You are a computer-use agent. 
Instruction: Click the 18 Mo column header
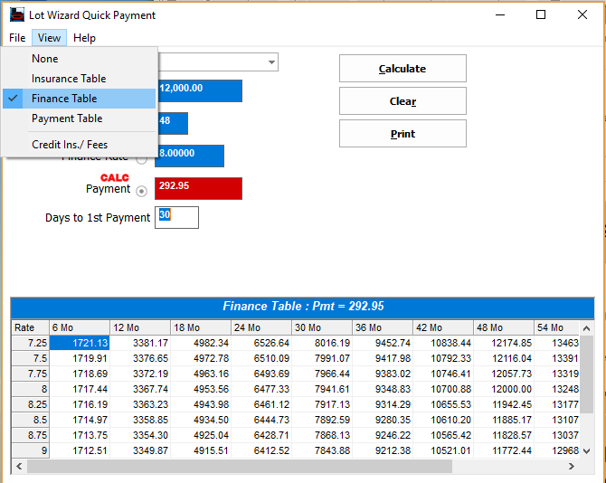click(x=201, y=327)
